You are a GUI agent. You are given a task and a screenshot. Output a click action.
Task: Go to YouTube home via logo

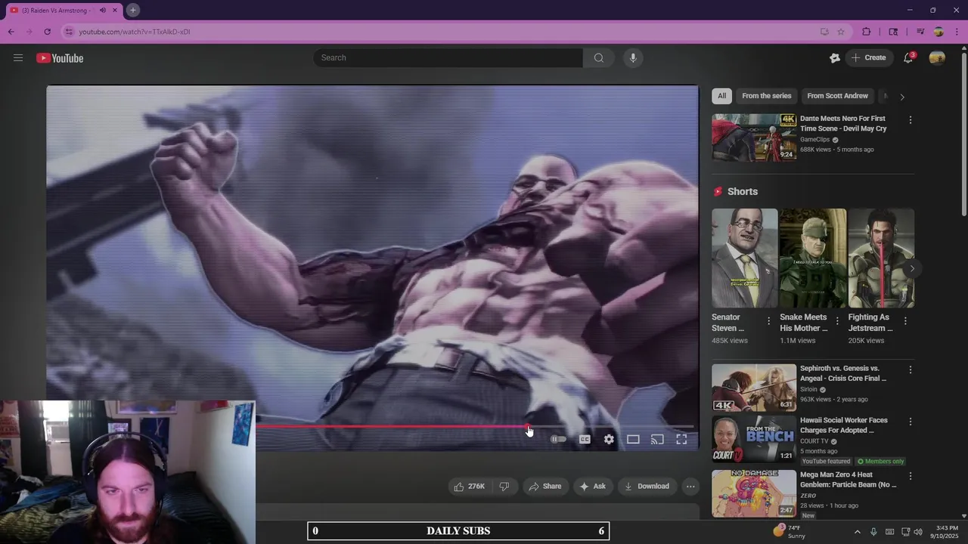point(60,58)
